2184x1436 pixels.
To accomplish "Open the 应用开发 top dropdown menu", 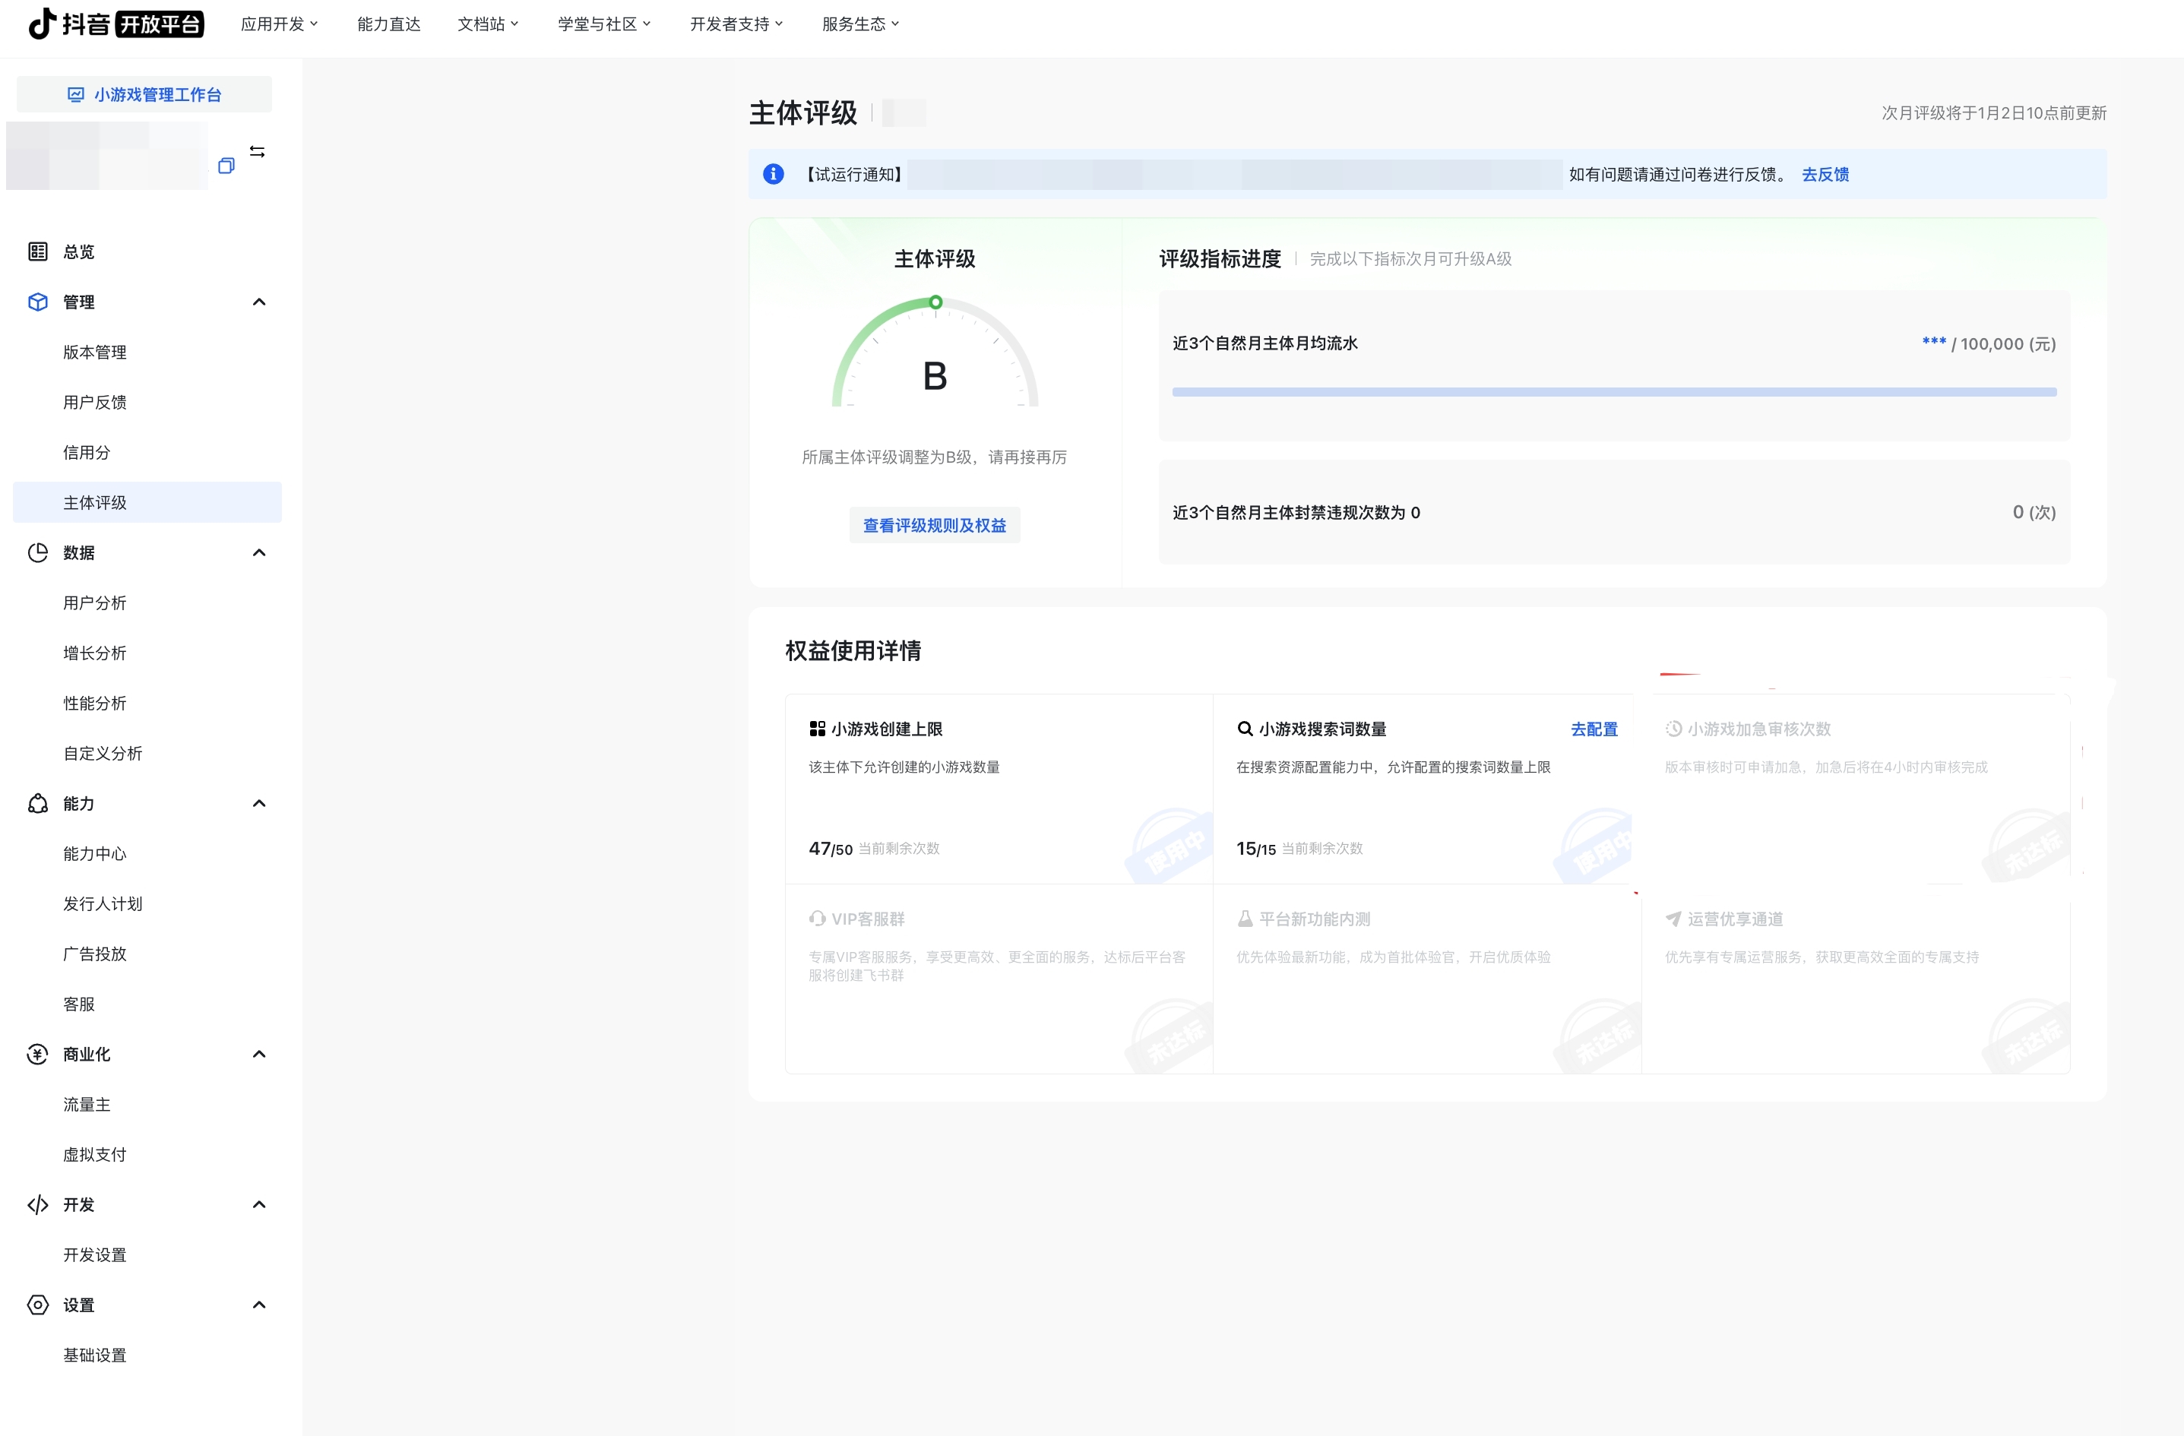I will tap(279, 24).
